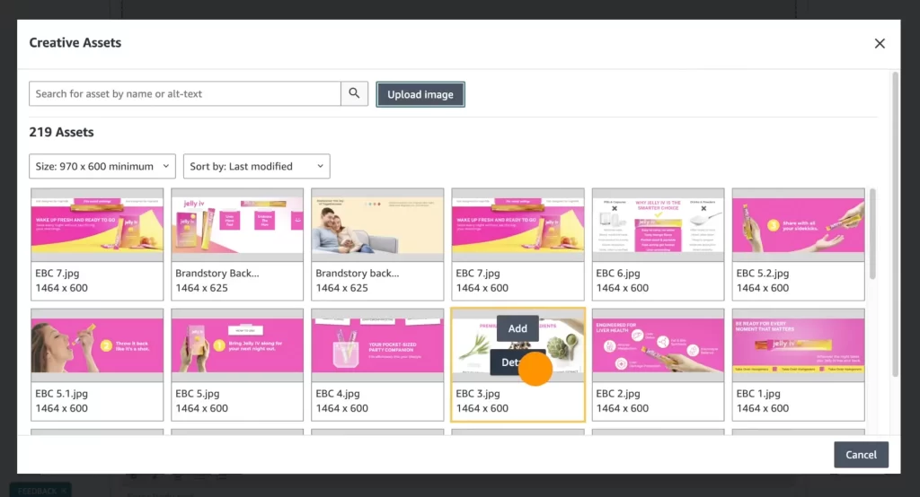
Task: Focus the asset name search field
Action: coord(185,94)
